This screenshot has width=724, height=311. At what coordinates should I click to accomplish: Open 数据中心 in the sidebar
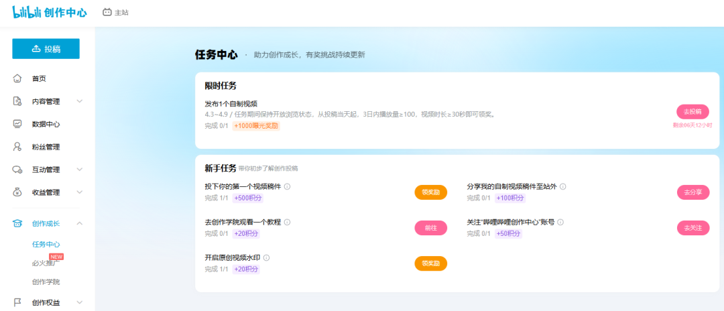click(48, 124)
